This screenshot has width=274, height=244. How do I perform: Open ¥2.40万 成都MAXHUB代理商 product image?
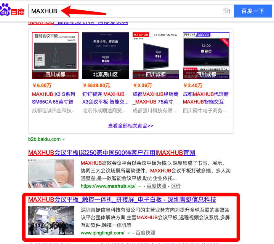(x=206, y=56)
